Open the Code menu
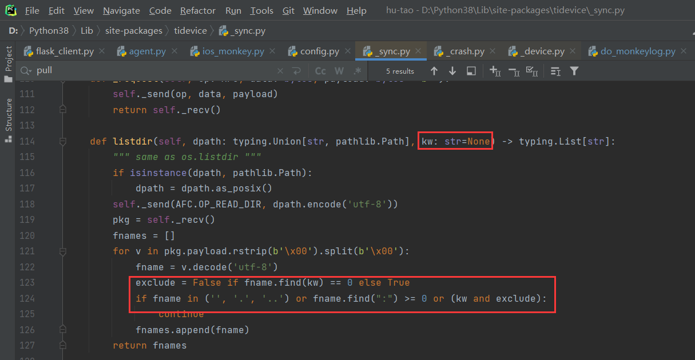 point(160,11)
